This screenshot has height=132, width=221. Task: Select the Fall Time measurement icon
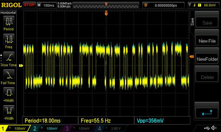pos(9,75)
